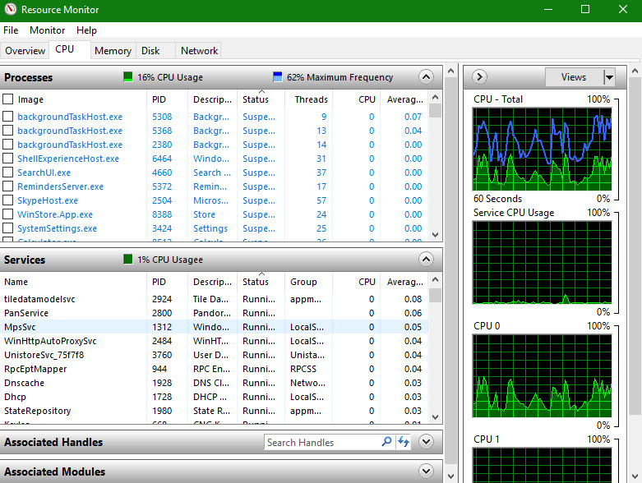Collapse the Services section chevron

[425, 260]
